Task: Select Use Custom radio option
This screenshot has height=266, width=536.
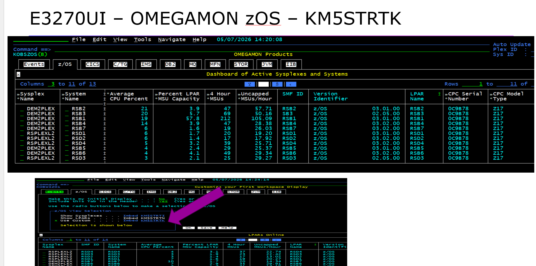Action: pos(56,221)
